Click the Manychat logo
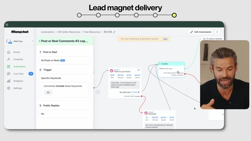Image resolution: width=251 pixels, height=141 pixels. [x=20, y=32]
